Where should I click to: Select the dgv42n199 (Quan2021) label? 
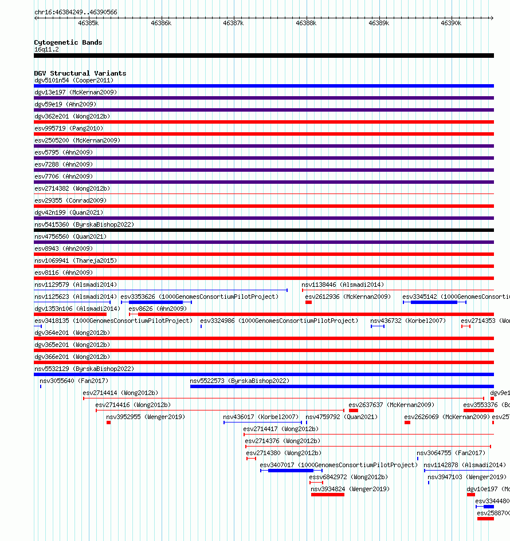click(69, 212)
